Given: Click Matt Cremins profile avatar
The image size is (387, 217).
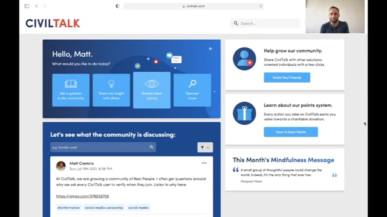Looking at the screenshot, I should 60,166.
